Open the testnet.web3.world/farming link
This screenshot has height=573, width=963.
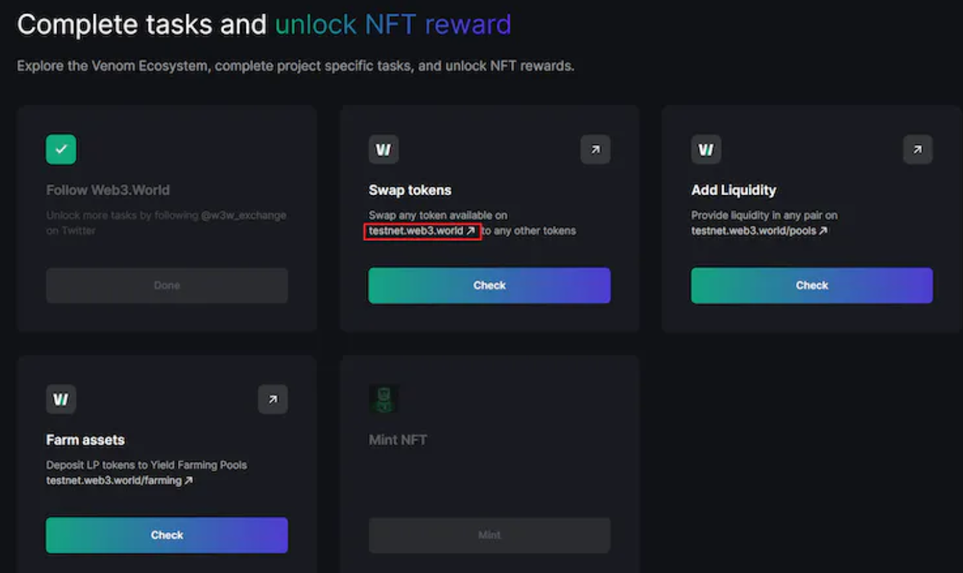click(119, 480)
